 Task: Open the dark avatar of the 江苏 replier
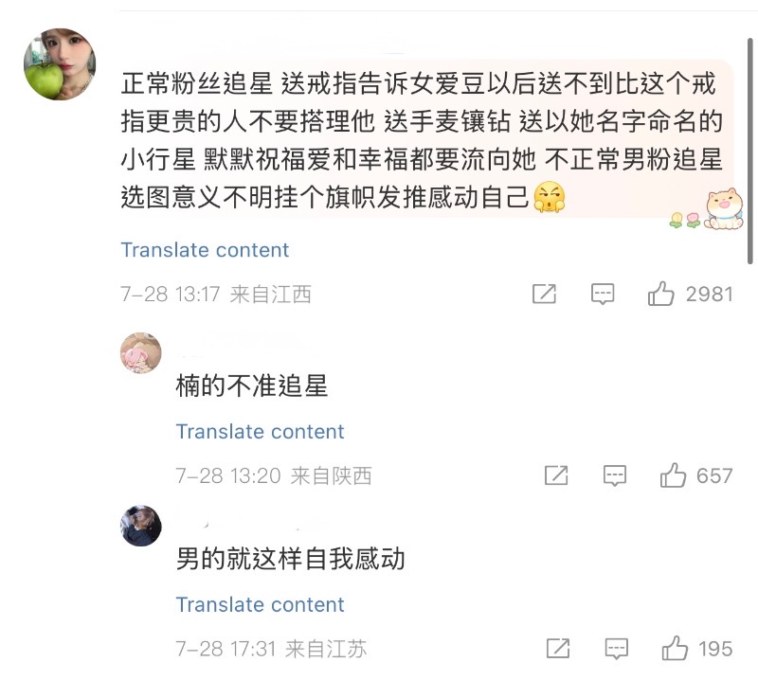click(140, 526)
